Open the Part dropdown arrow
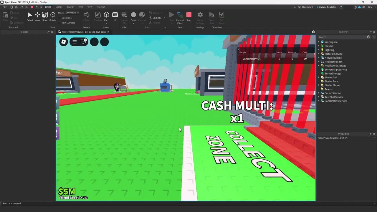 (x=106, y=23)
